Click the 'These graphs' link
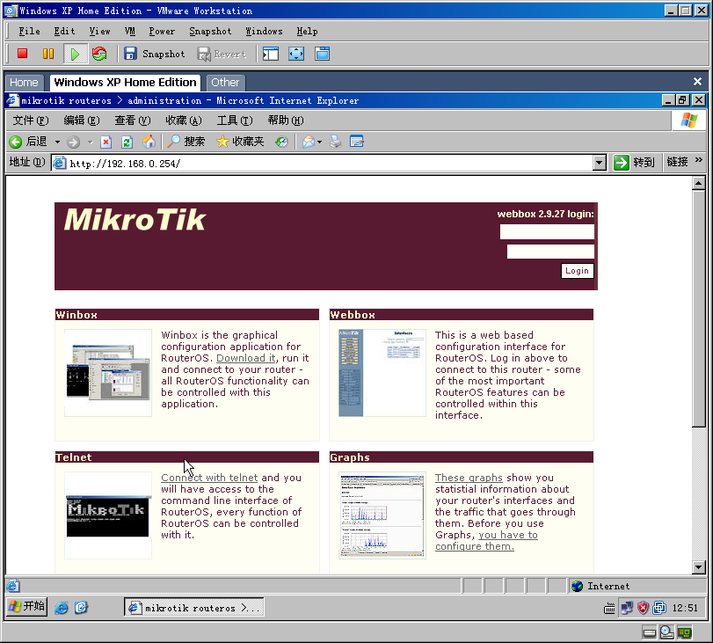713x643 pixels. [469, 478]
